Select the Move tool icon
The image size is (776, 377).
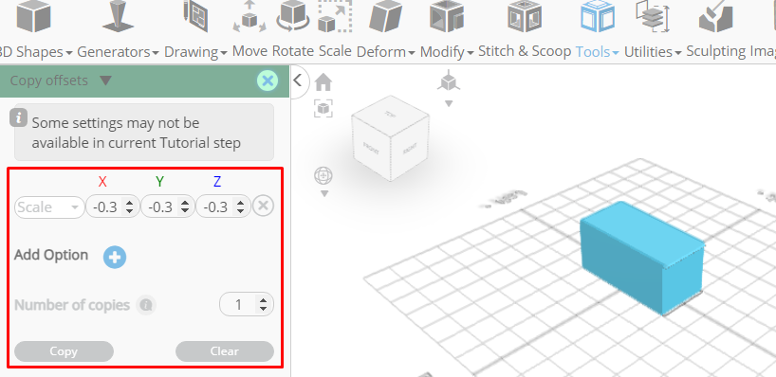[249, 16]
